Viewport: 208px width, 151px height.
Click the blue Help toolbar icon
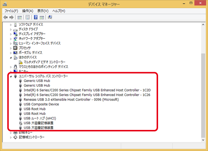click(36, 17)
